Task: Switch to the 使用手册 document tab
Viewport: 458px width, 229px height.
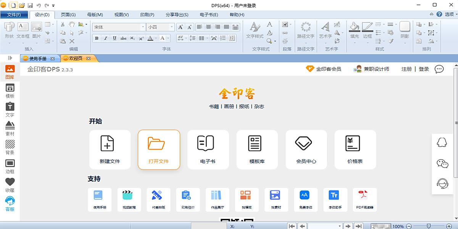Action: (x=38, y=58)
